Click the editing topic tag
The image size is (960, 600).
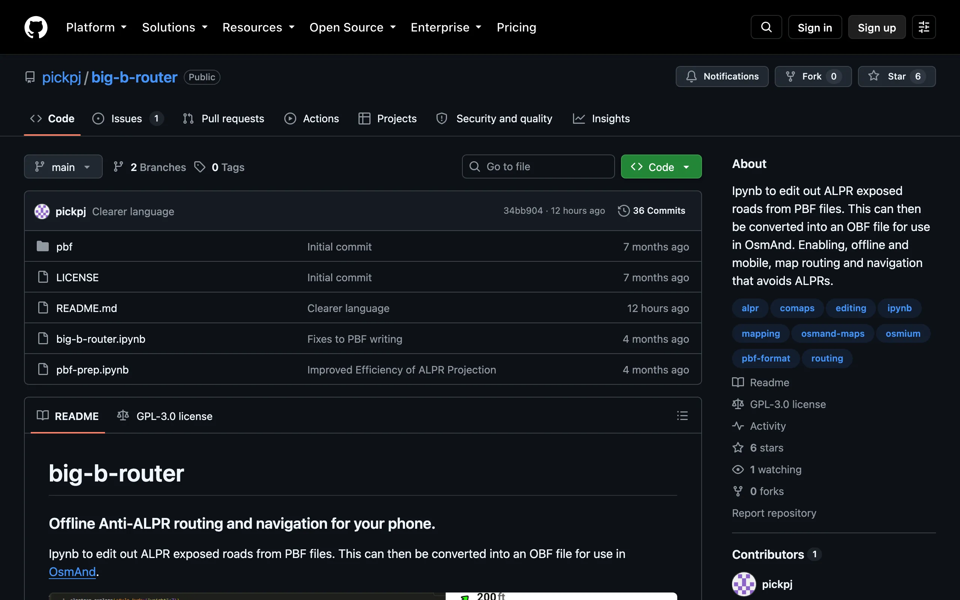pyautogui.click(x=850, y=308)
